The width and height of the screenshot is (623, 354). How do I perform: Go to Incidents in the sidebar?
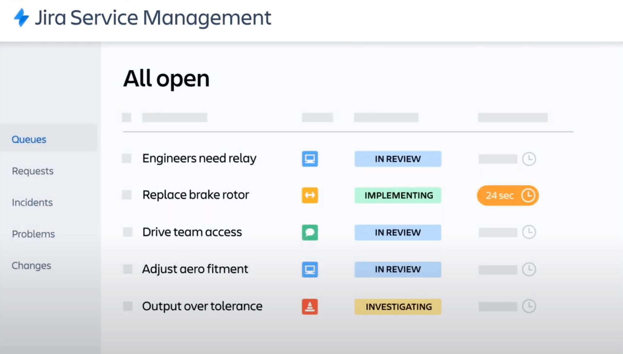tap(32, 202)
